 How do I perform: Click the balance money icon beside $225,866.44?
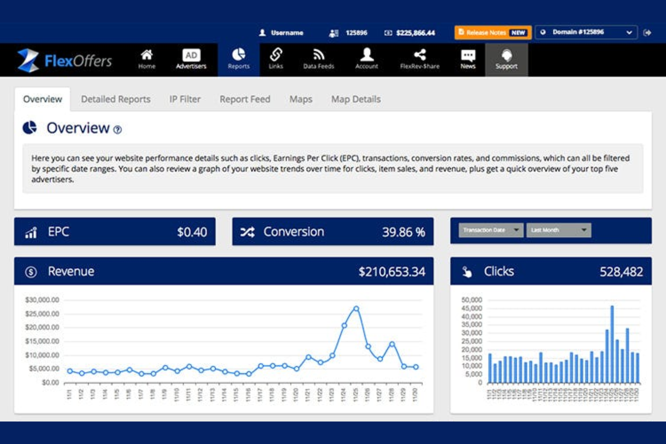tap(388, 33)
